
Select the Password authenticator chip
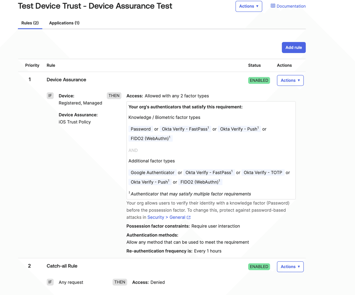pos(141,129)
